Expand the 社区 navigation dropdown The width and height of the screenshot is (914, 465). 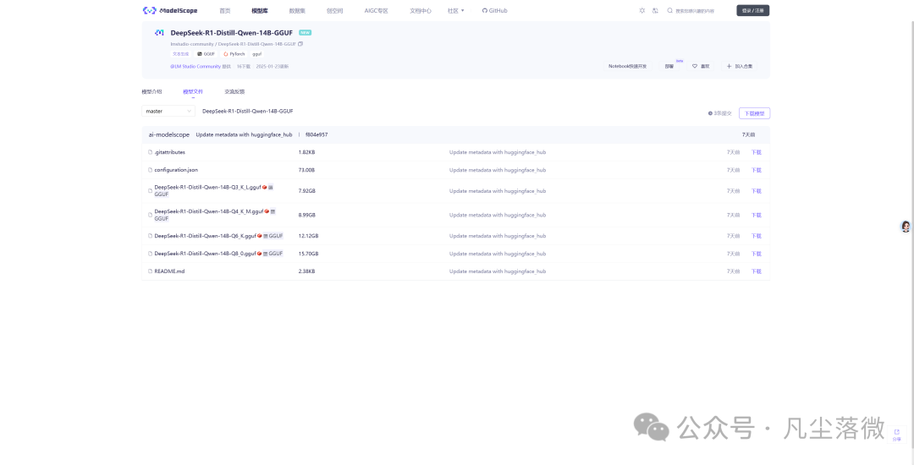[x=456, y=10]
